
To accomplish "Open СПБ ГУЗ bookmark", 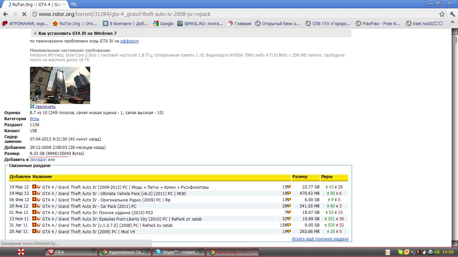I will (328, 23).
